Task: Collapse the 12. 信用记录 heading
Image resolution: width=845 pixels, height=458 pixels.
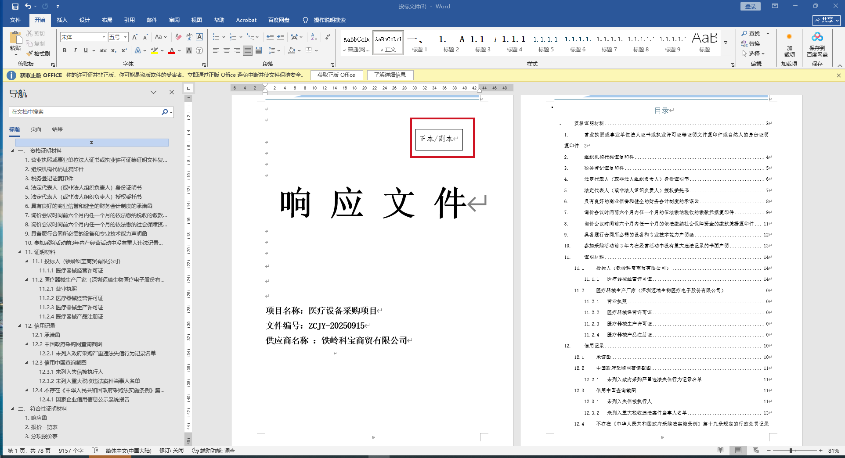Action: pos(19,326)
